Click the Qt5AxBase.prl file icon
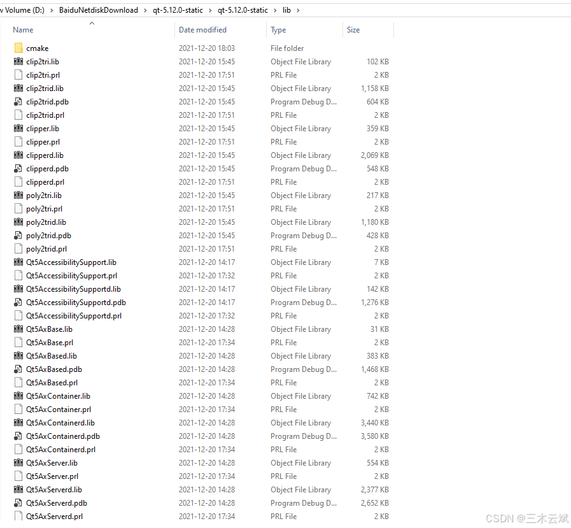 pos(18,343)
